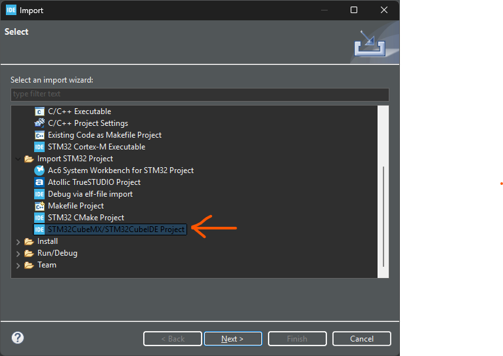Maximize the Import dialog window

pyautogui.click(x=354, y=10)
